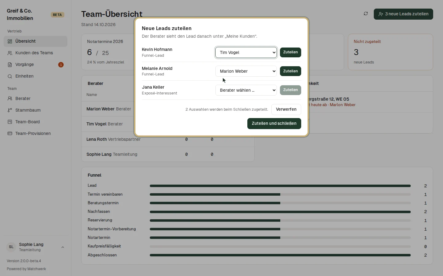Go to Kunden des Teams
Image resolution: width=443 pixels, height=276 pixels.
tap(35, 53)
